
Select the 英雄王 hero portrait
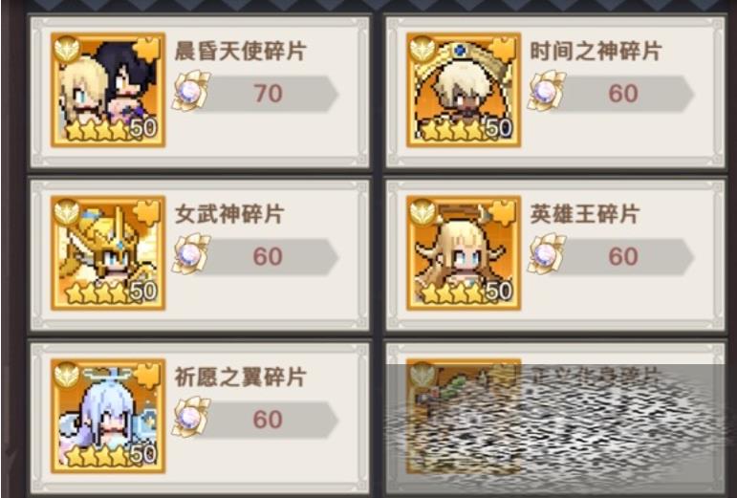coord(464,252)
